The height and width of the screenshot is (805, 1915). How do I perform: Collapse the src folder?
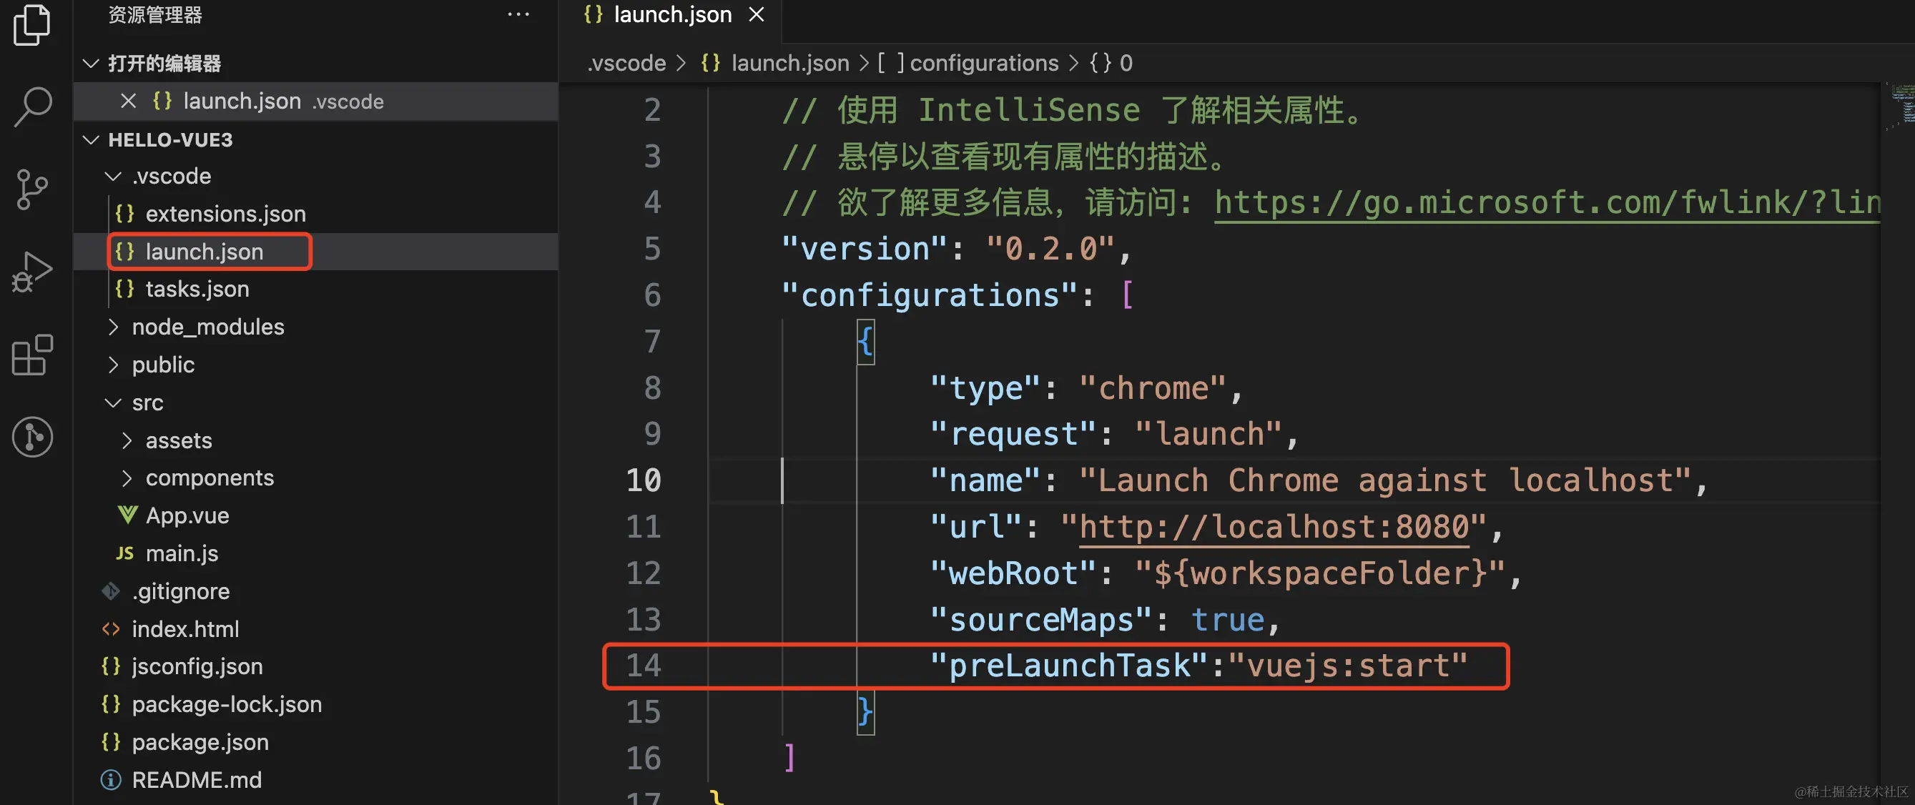point(113,402)
